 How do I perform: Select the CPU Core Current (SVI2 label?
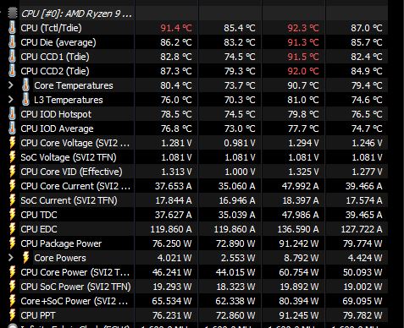(x=75, y=186)
